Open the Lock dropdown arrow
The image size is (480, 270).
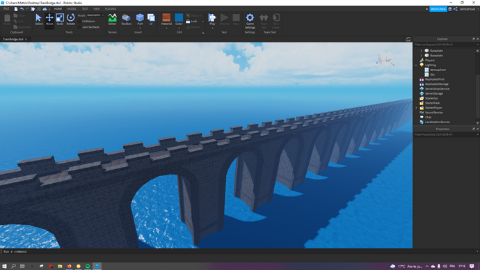click(x=202, y=22)
